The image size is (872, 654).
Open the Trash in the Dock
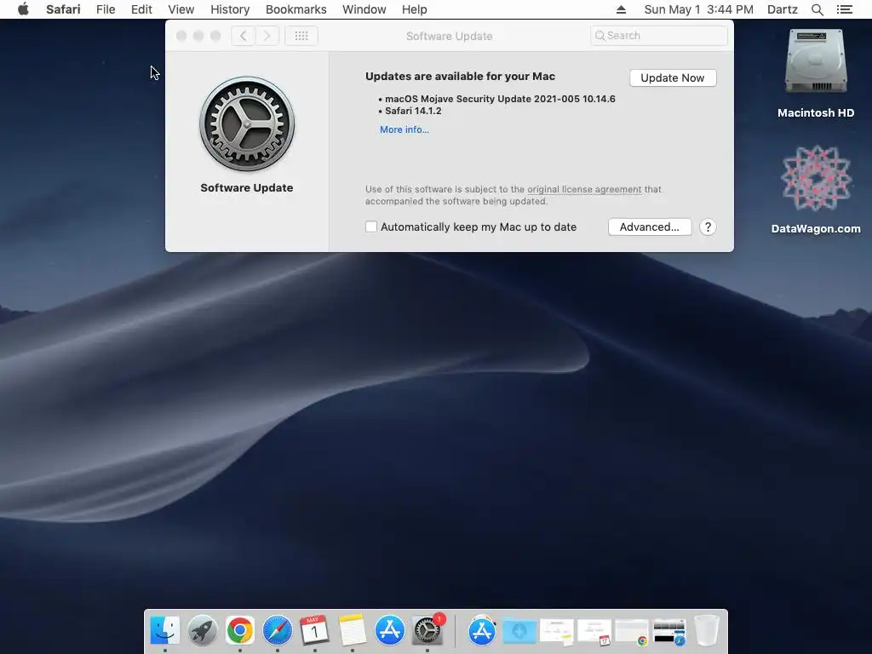[707, 631]
